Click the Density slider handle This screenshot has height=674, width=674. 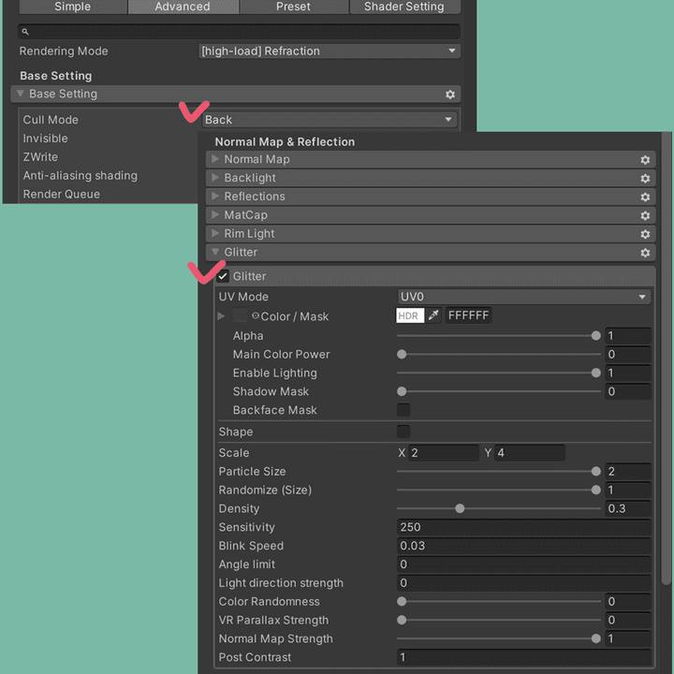pos(460,509)
